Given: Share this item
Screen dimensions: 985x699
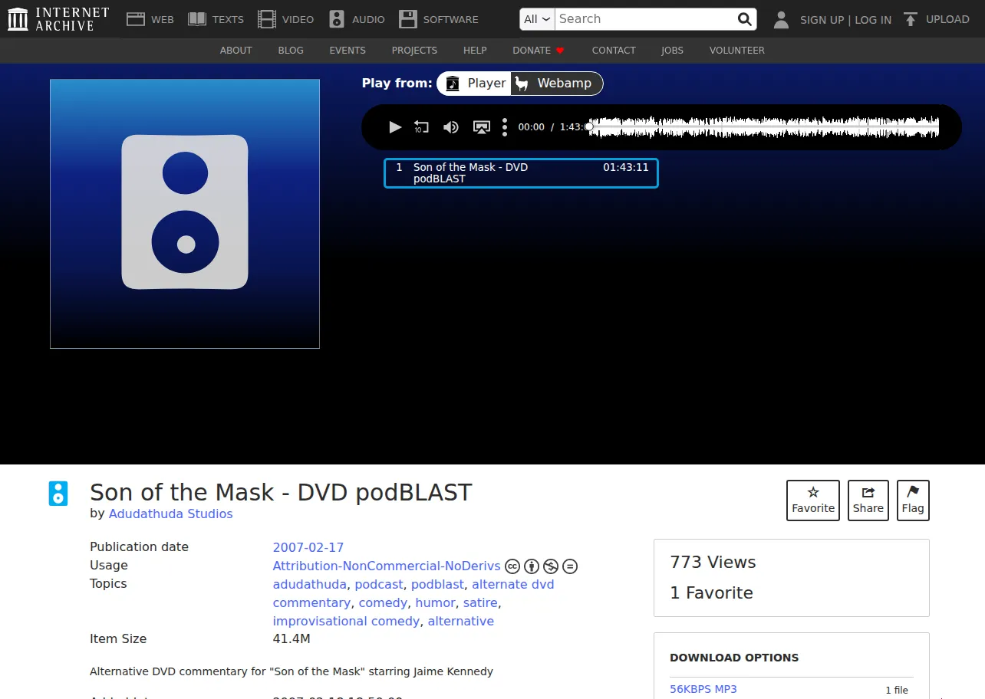Looking at the screenshot, I should click(868, 500).
